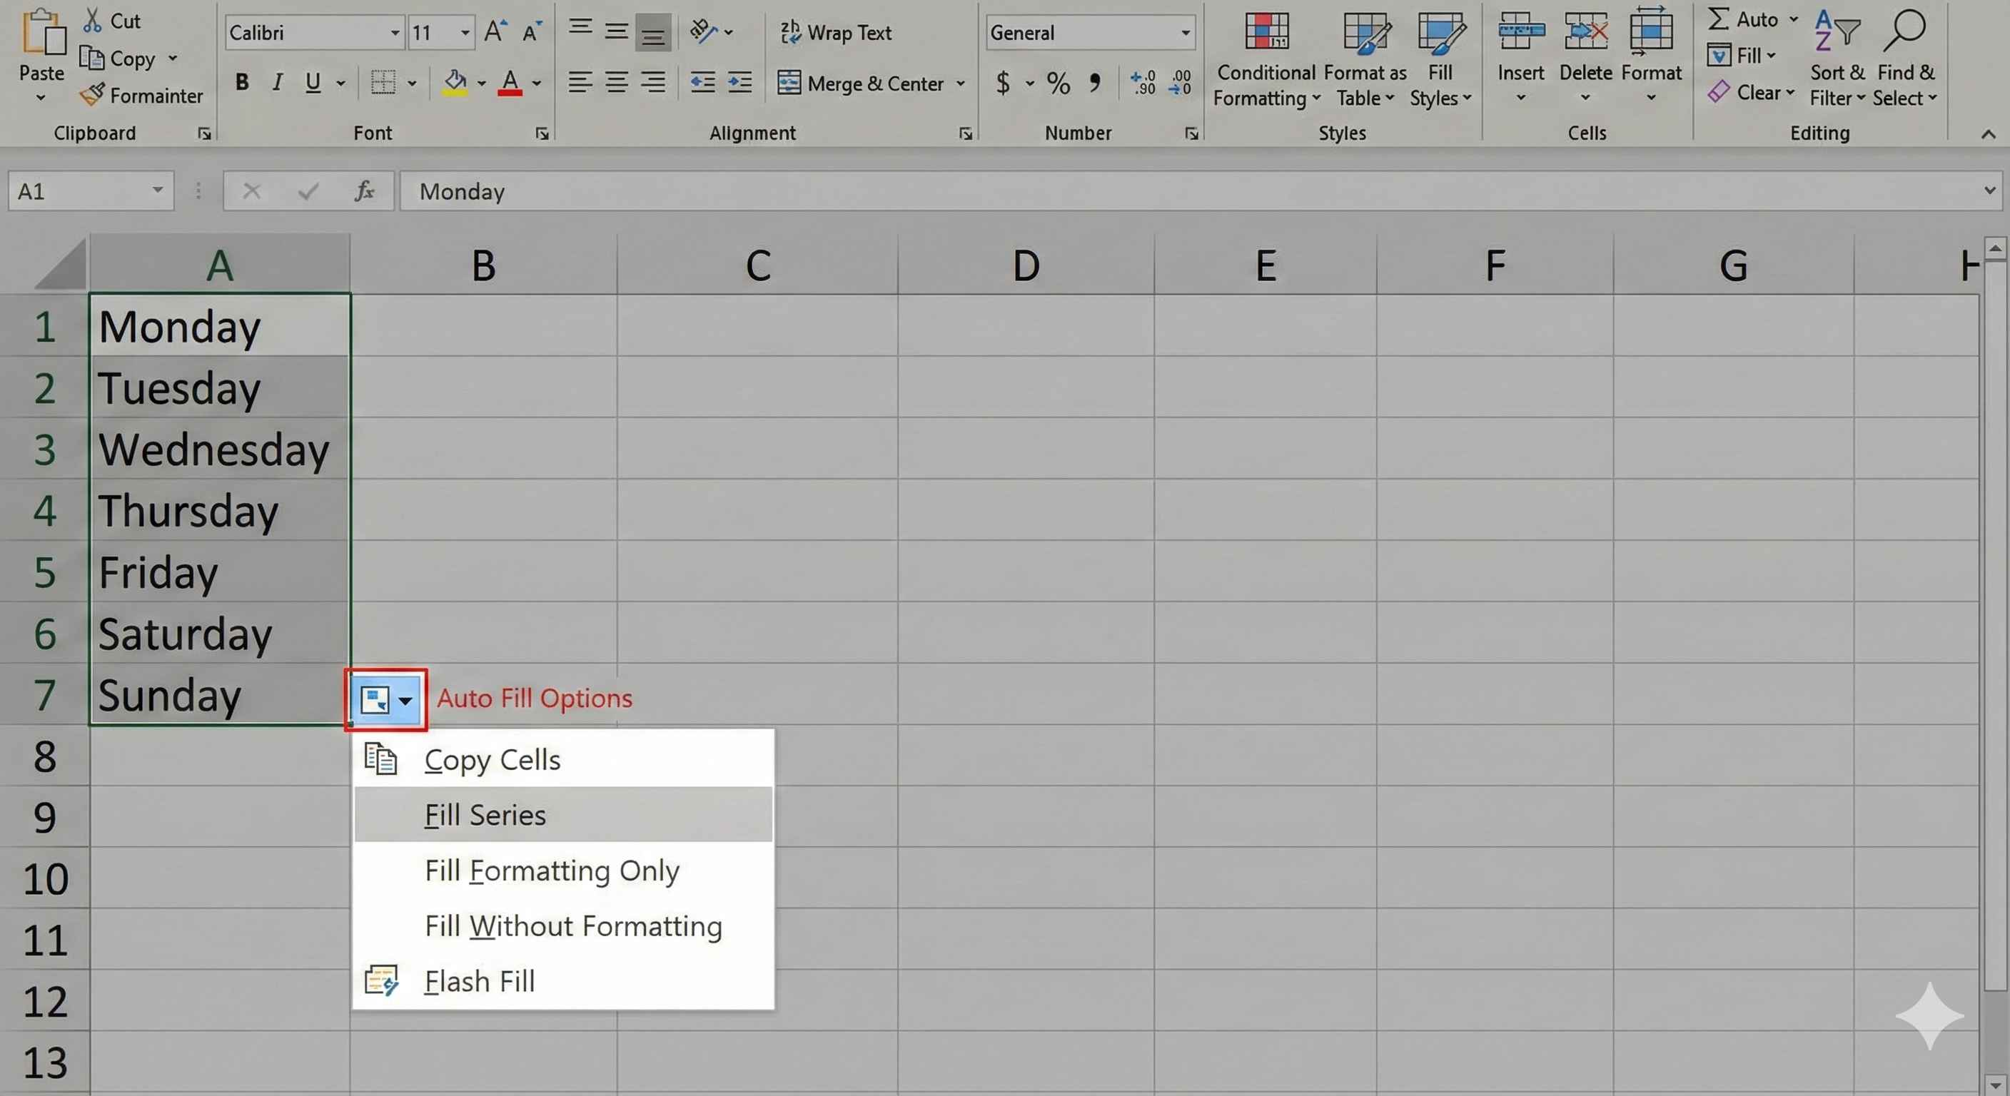Open the font name dropdown

[394, 32]
